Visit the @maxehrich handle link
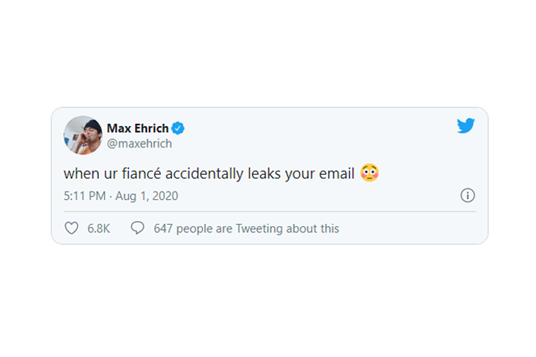Image resolution: width=536 pixels, height=357 pixels. 139,143
